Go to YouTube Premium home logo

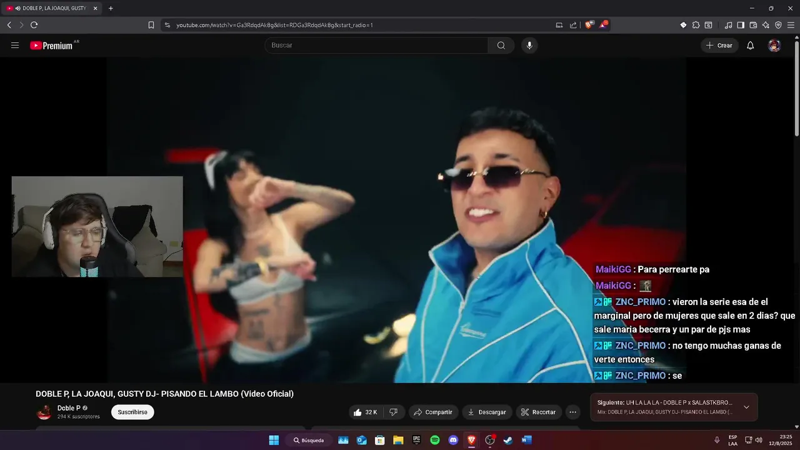pyautogui.click(x=51, y=46)
